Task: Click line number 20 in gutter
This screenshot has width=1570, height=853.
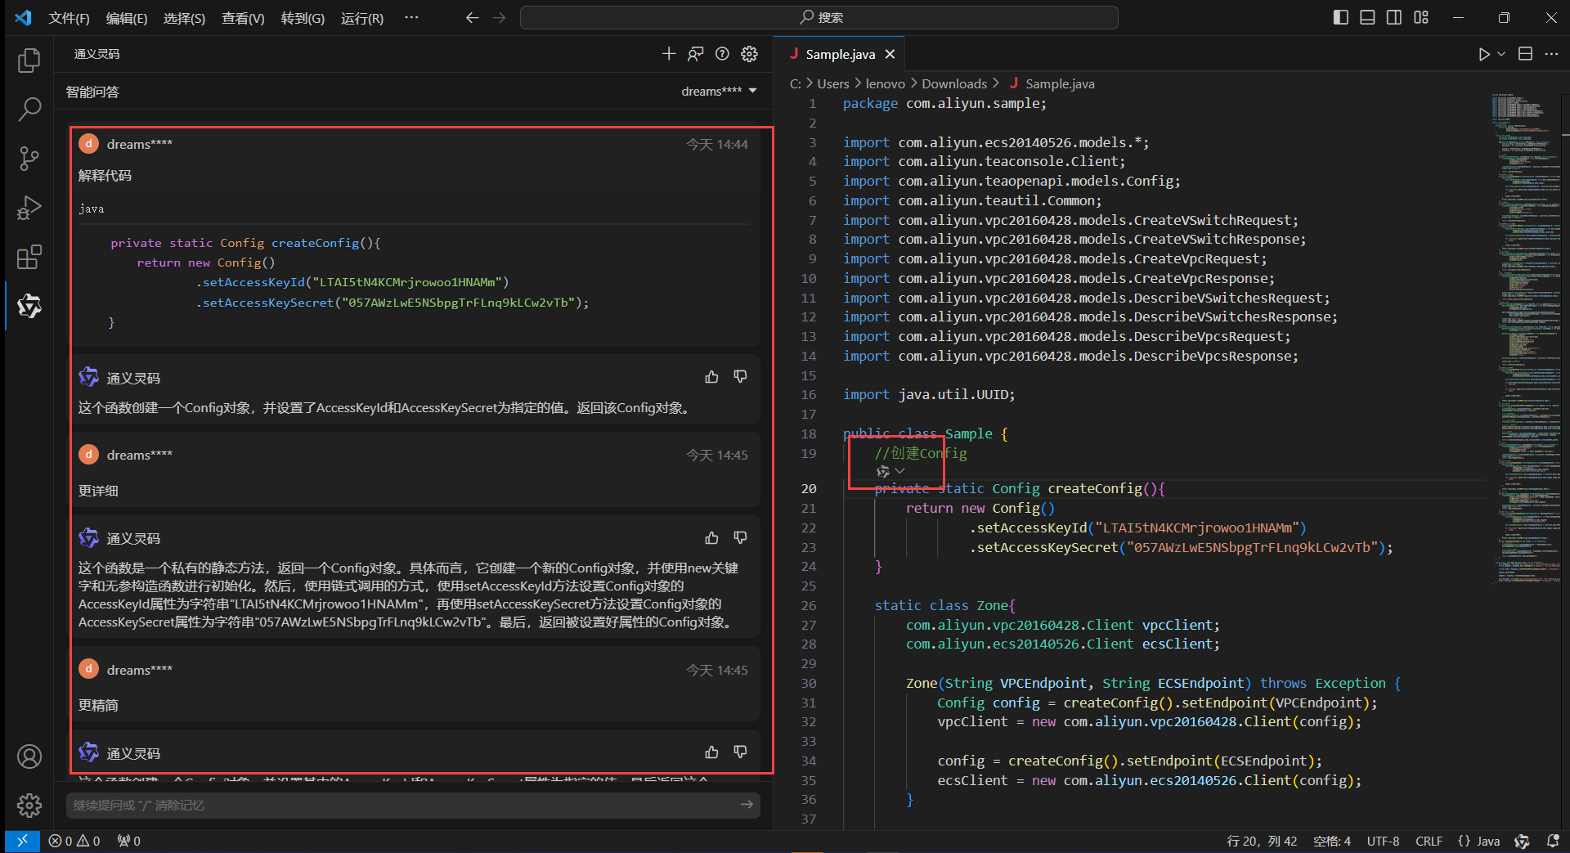Action: [808, 488]
